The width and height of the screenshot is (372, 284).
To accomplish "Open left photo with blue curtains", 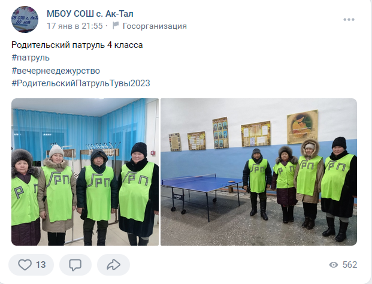I will pos(85,172).
